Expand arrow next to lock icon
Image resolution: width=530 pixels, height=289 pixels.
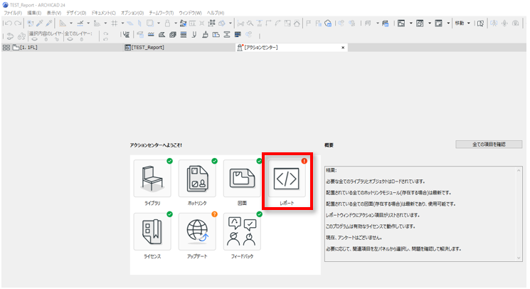[x=176, y=23]
